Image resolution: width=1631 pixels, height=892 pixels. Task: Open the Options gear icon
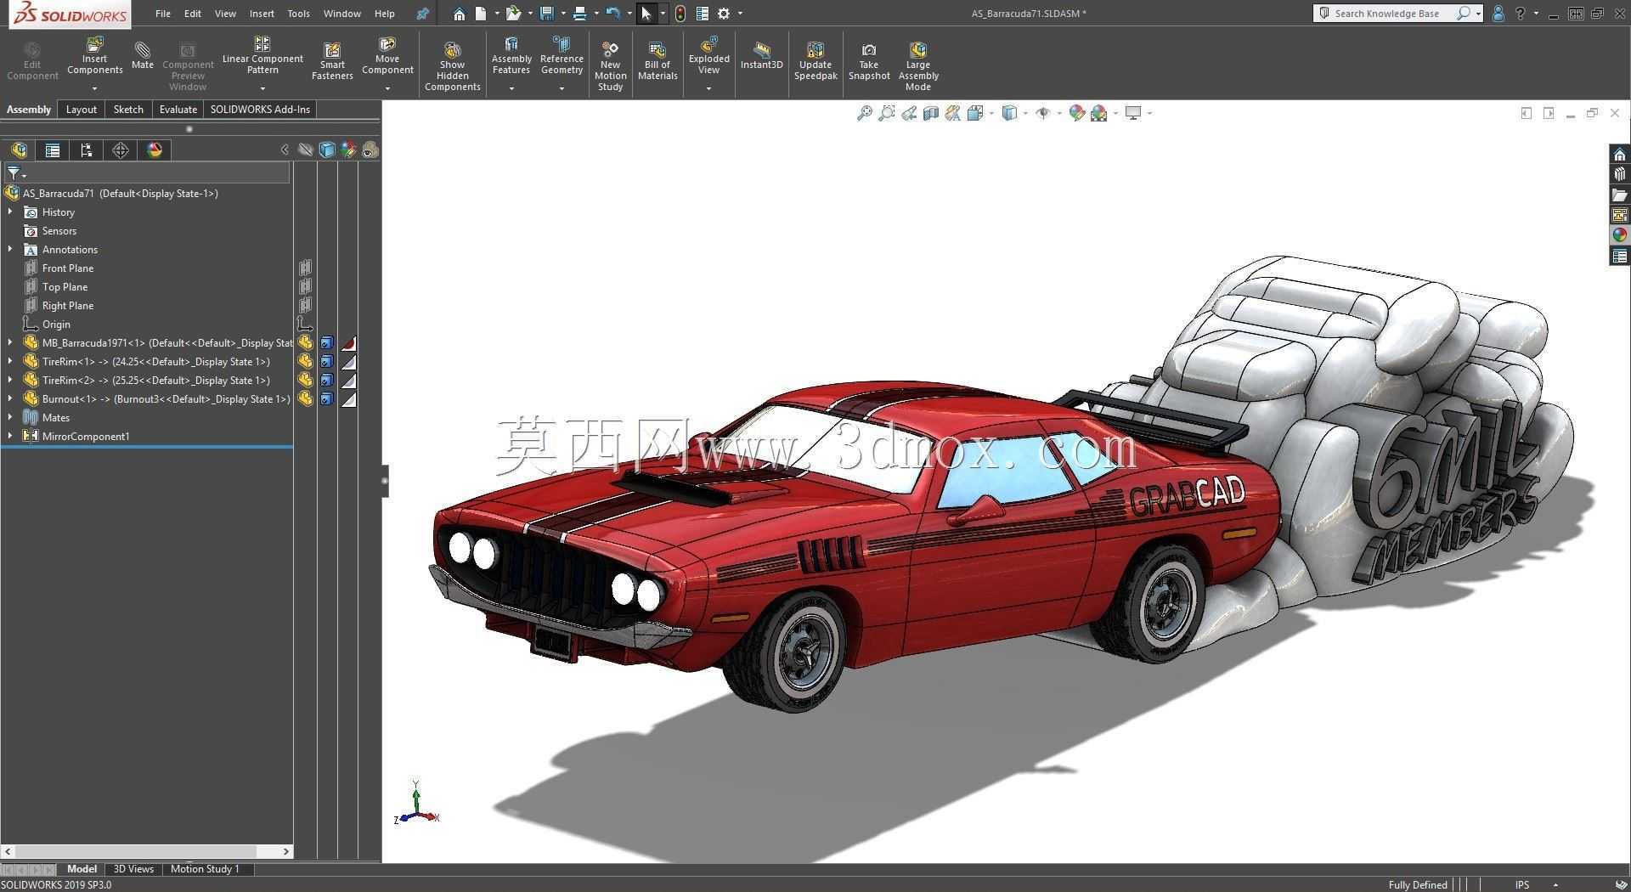pyautogui.click(x=724, y=14)
